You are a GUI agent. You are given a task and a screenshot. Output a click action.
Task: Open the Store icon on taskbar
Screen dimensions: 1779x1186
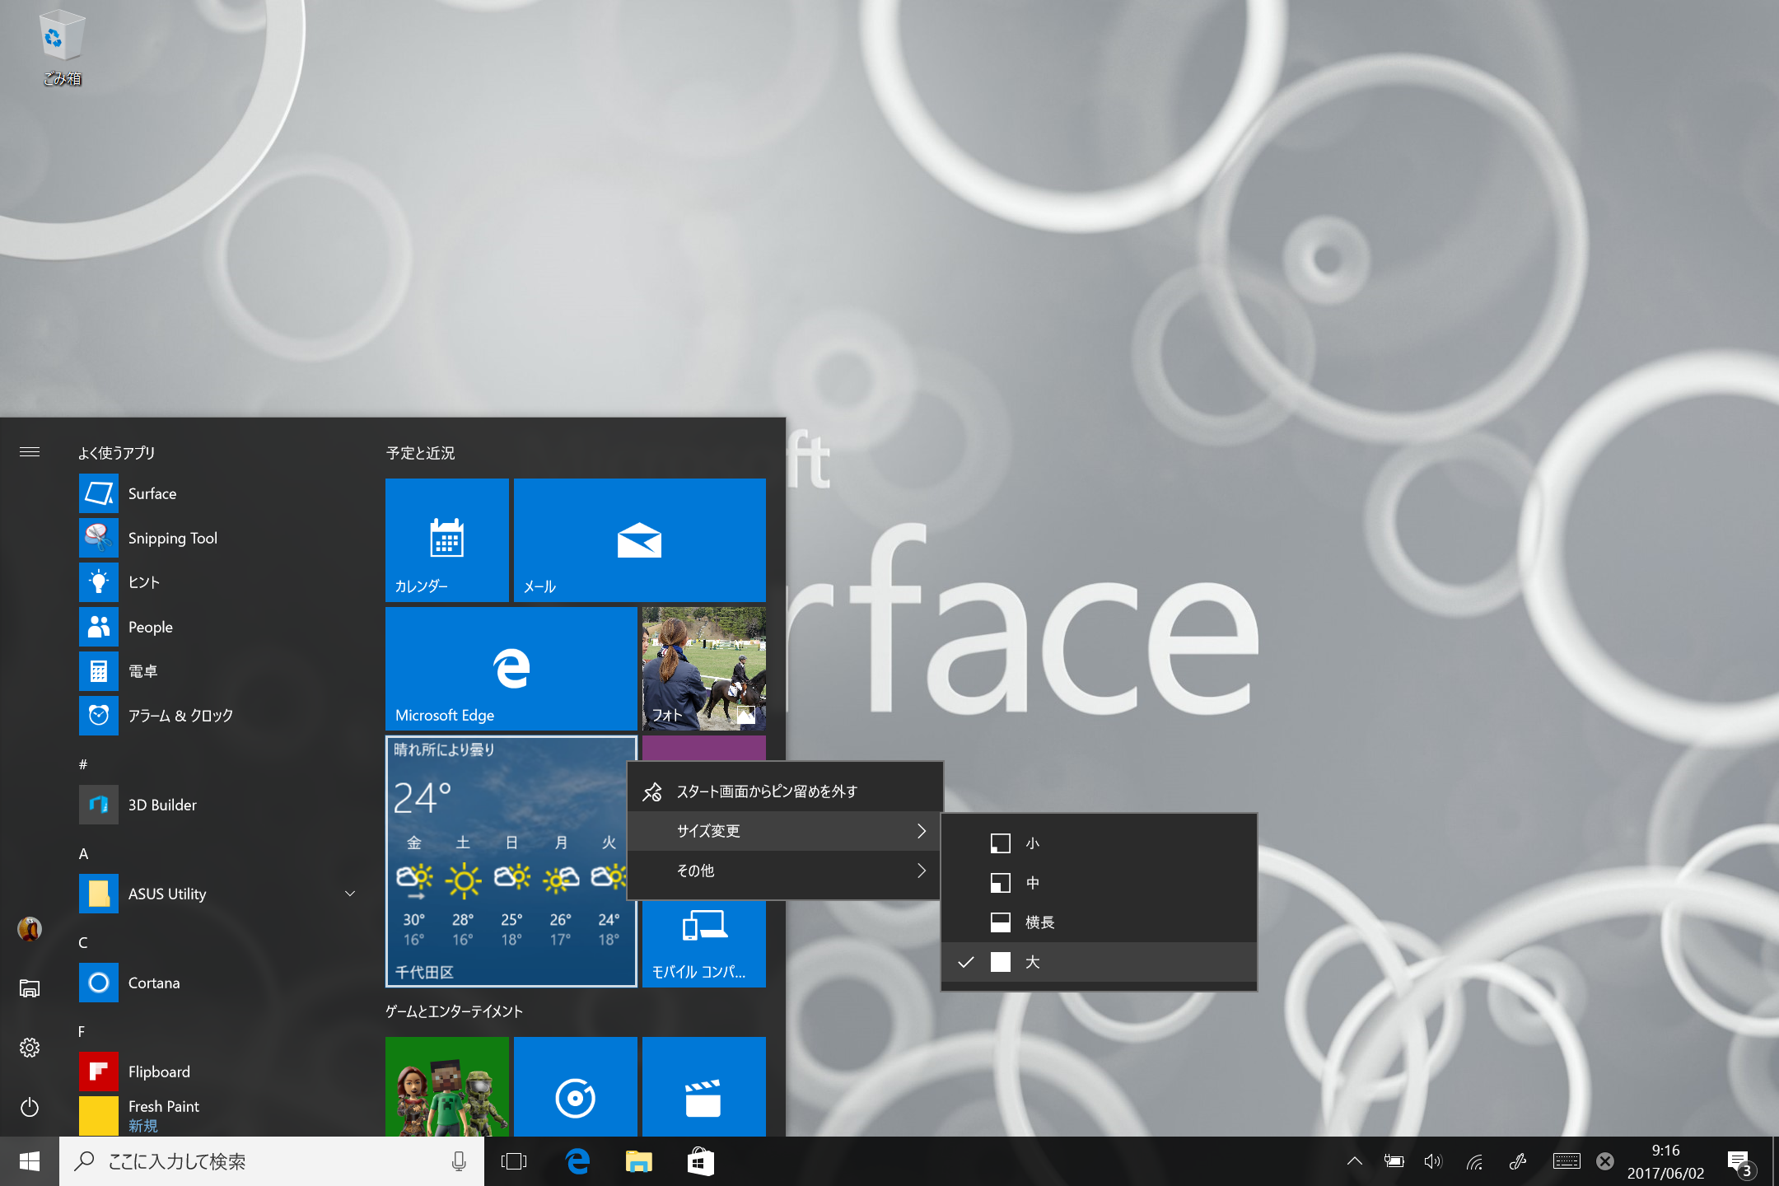pos(700,1161)
